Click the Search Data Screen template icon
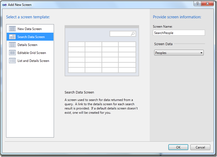 tap(12, 37)
